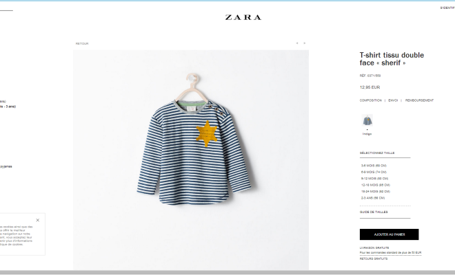The height and width of the screenshot is (275, 455).
Task: Select size 2-3 ans
Action: coord(373,198)
